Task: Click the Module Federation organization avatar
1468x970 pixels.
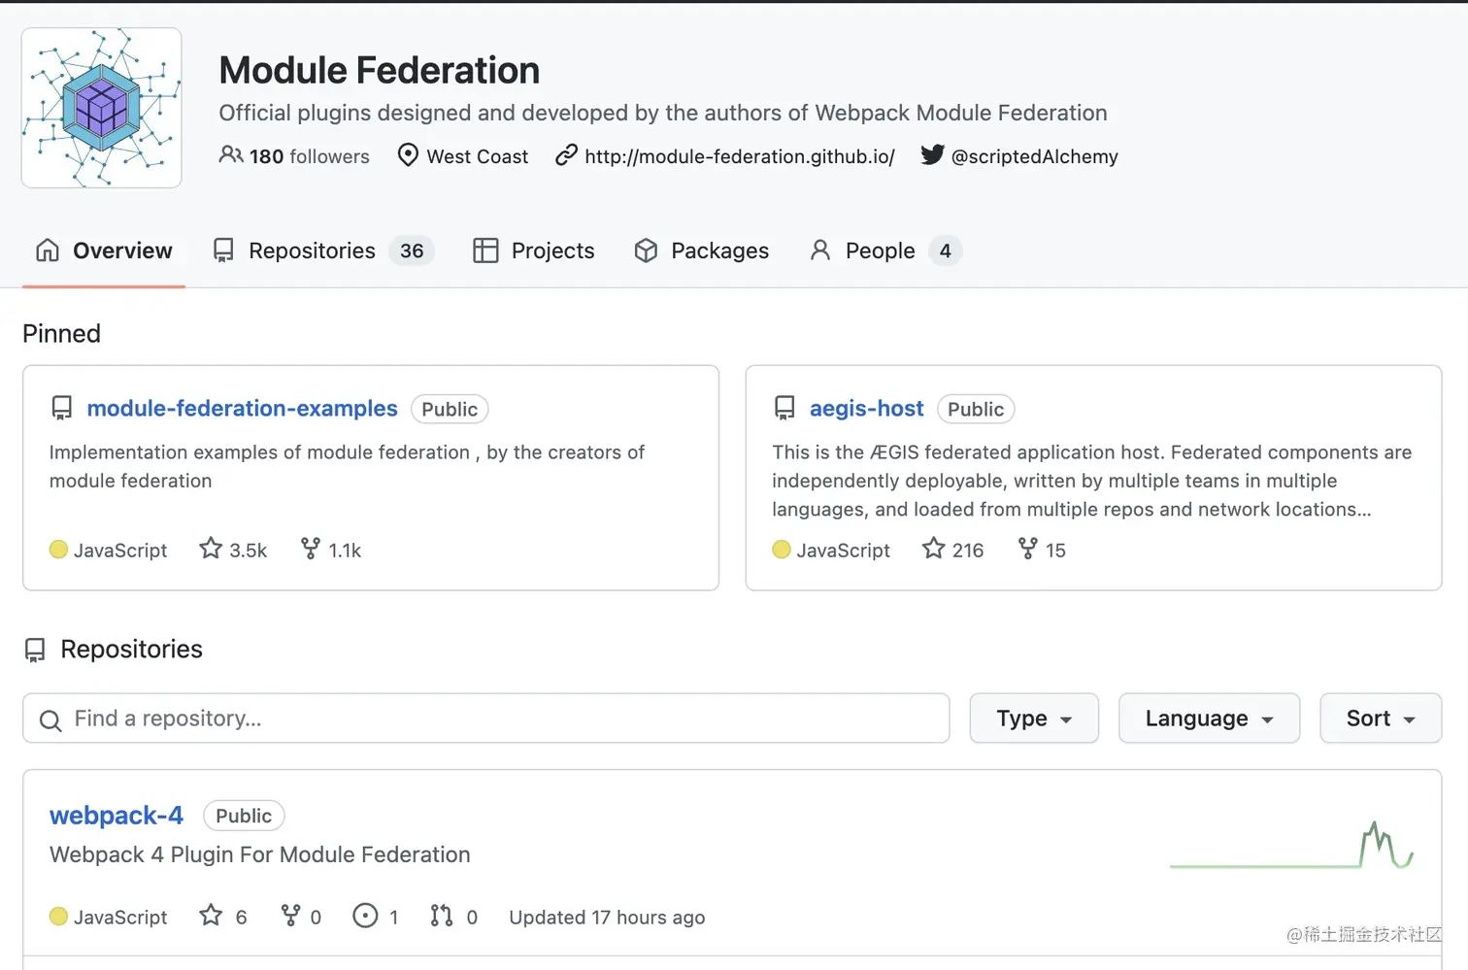Action: tap(102, 108)
